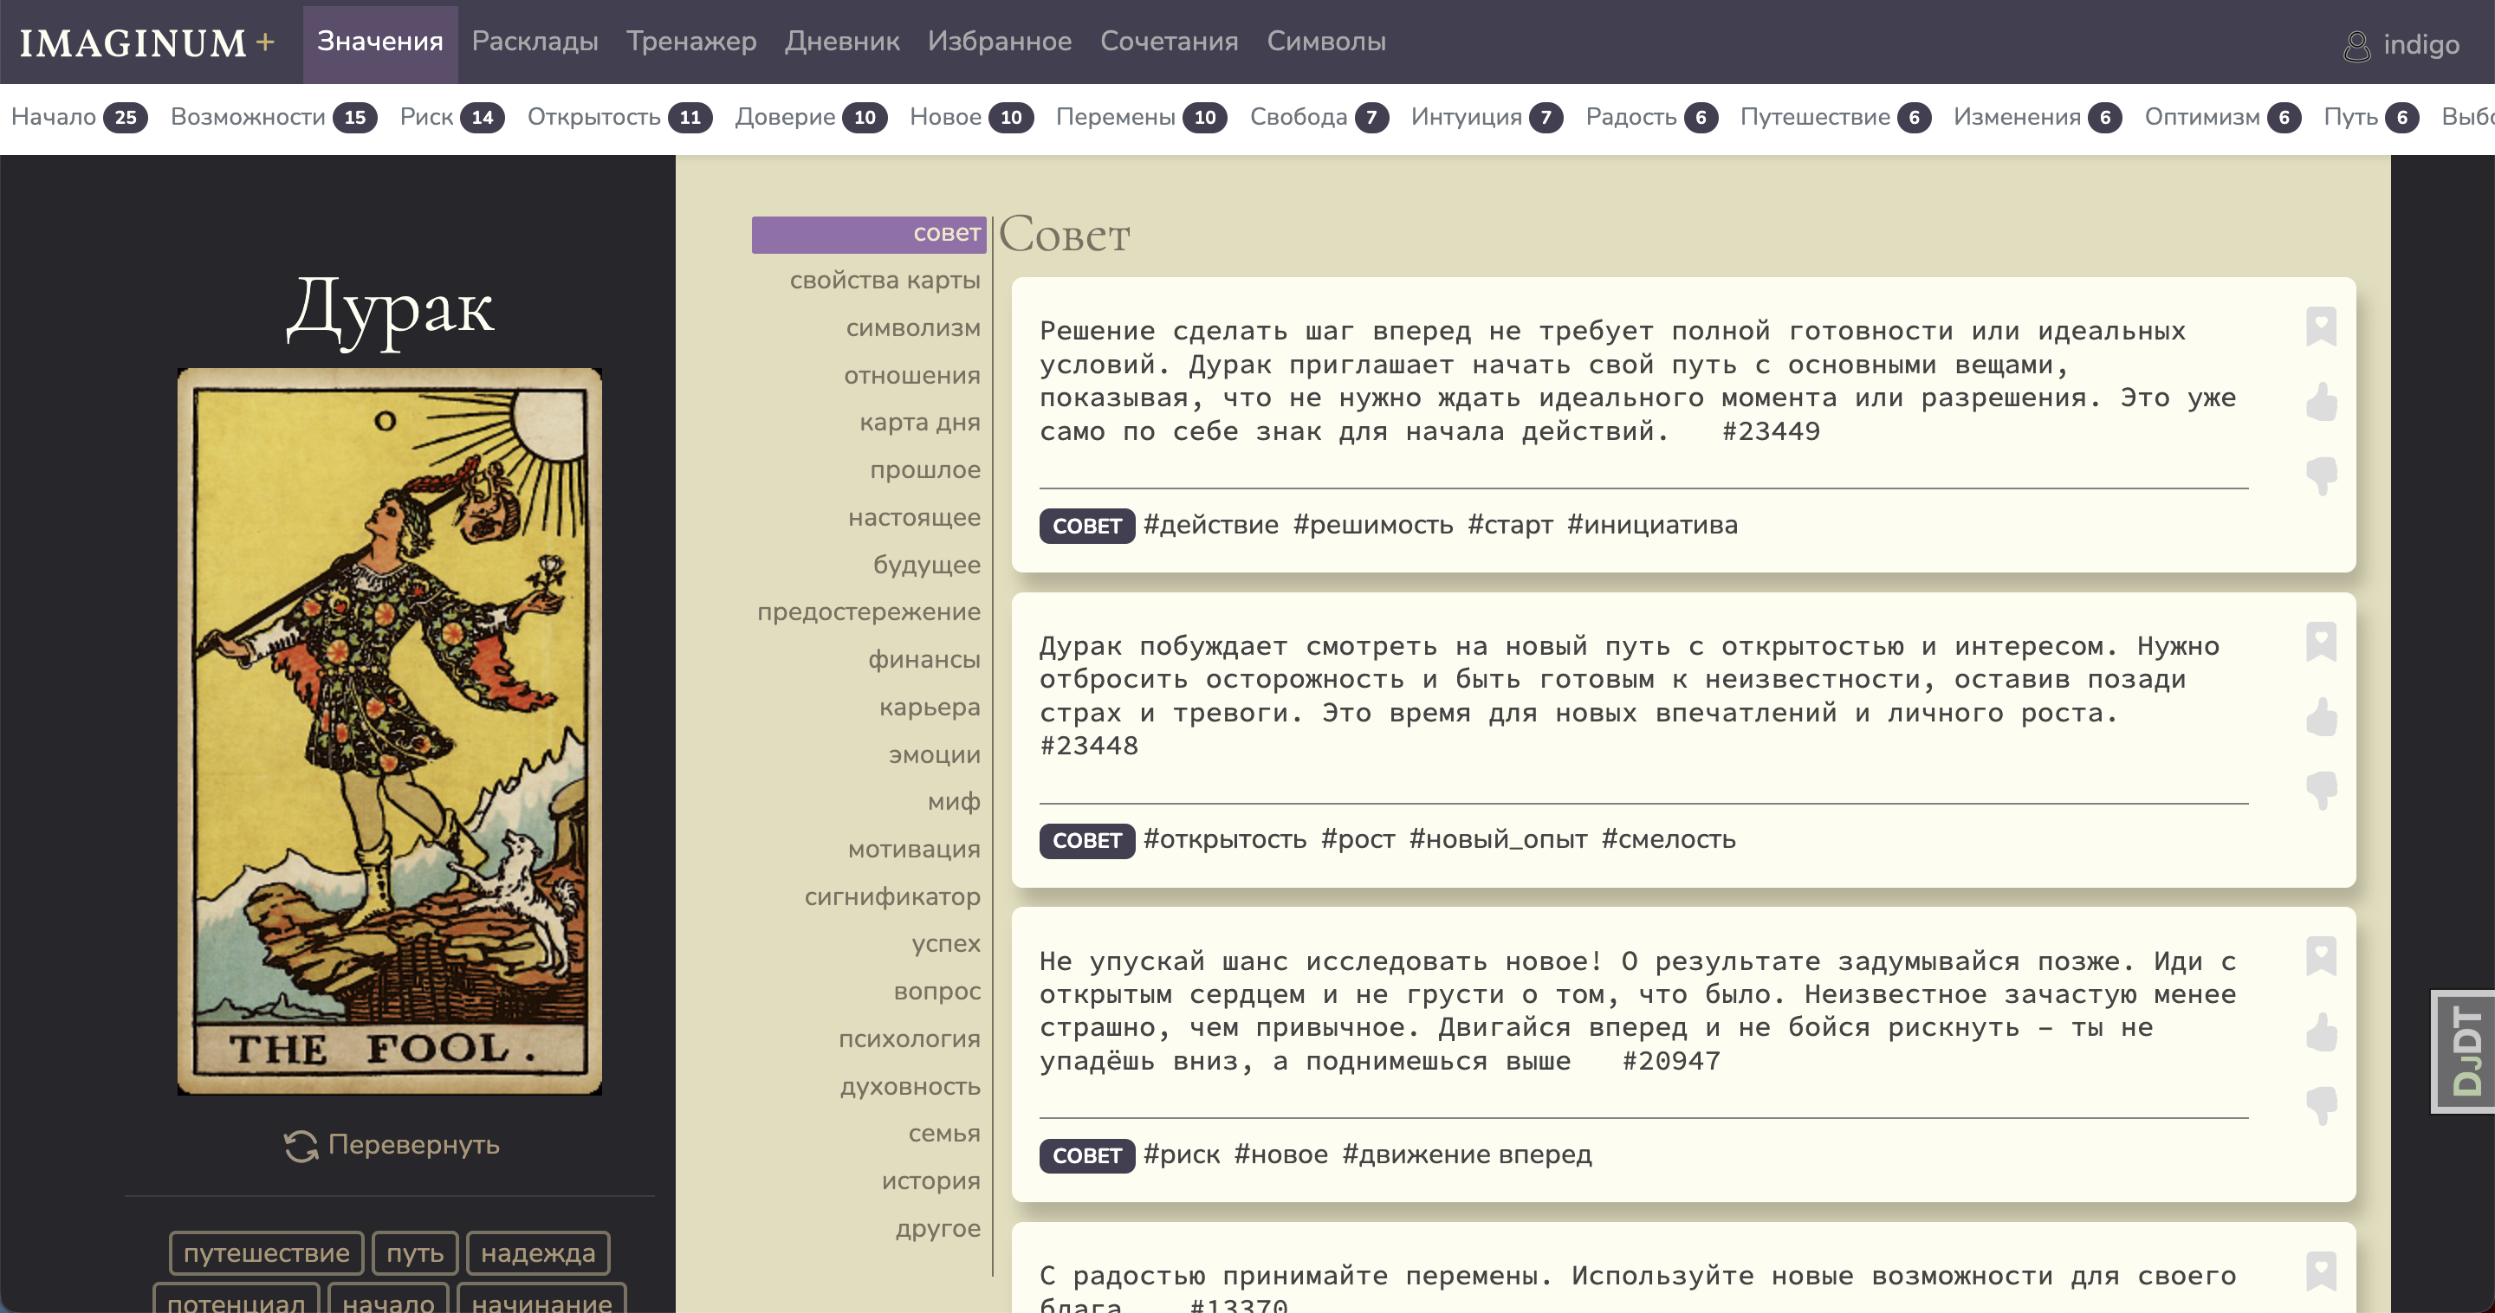
Task: Dislike the advice card #23449
Action: click(x=2321, y=475)
